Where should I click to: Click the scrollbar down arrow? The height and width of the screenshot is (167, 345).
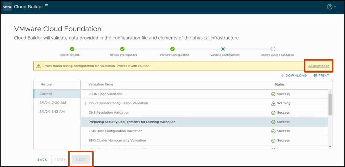(330, 147)
